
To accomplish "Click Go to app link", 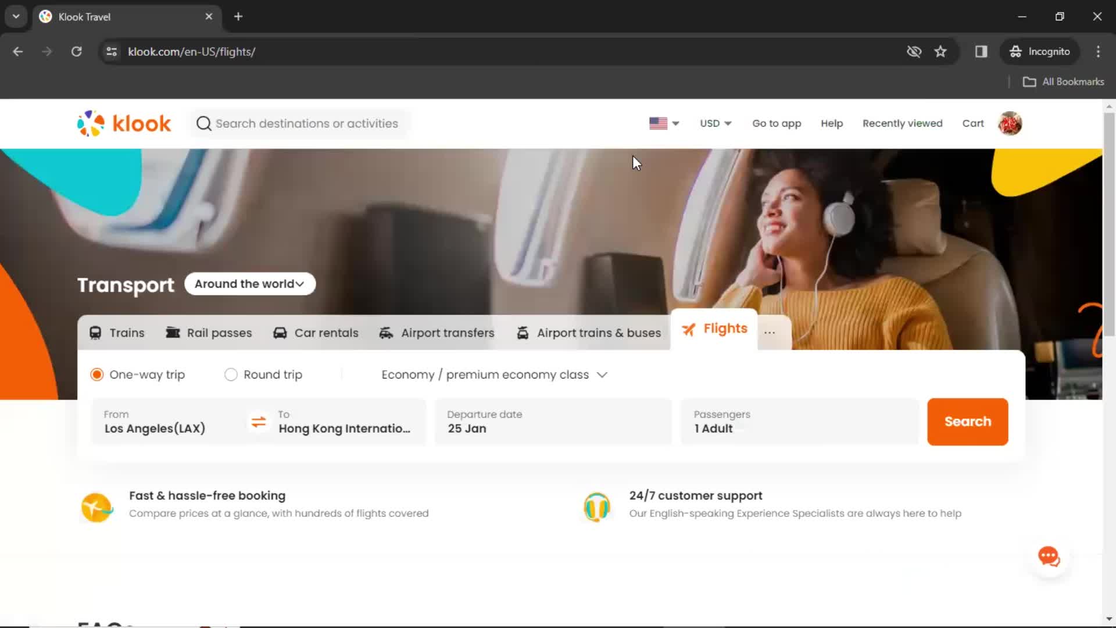I will 777,123.
